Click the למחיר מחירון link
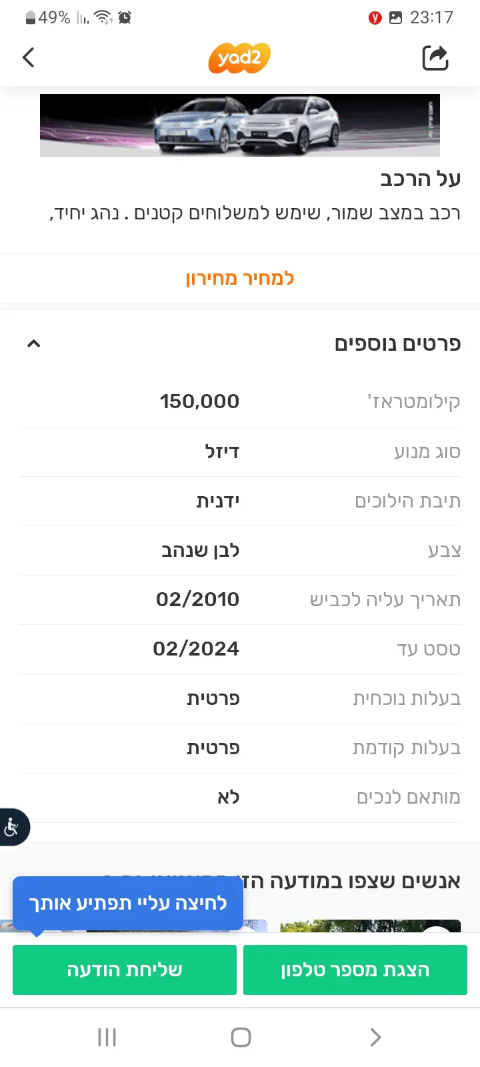This screenshot has width=480, height=1067. pyautogui.click(x=240, y=278)
